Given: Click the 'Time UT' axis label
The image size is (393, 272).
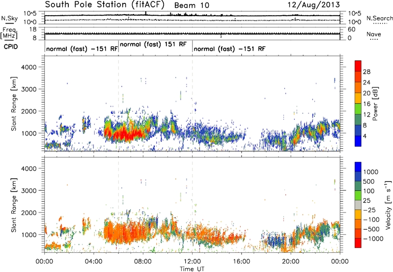Looking at the screenshot, I should 192,269.
